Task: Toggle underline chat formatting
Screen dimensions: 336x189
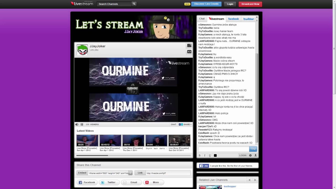Action: 210,155
